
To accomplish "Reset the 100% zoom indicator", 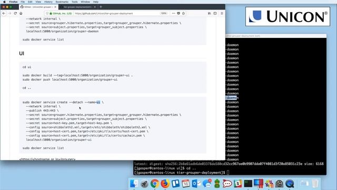I will 164,13.
